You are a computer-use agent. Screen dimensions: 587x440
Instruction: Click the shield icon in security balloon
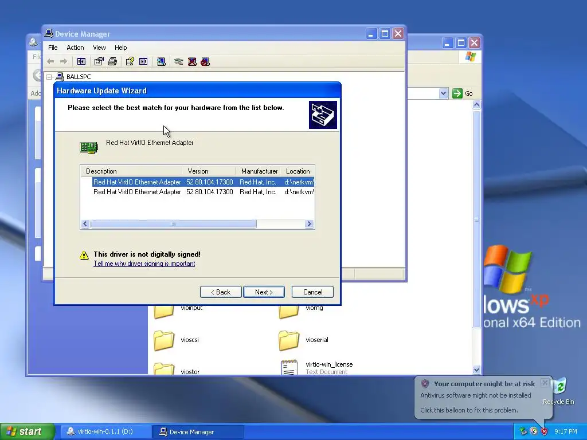425,383
